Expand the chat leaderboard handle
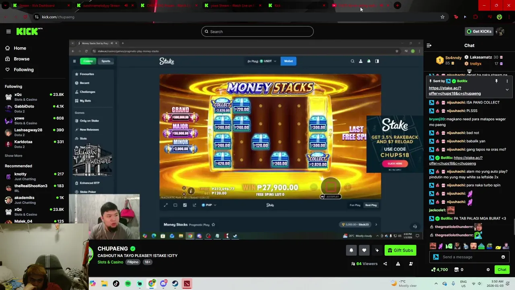Screen dimensions: 515x290 (x=469, y=72)
